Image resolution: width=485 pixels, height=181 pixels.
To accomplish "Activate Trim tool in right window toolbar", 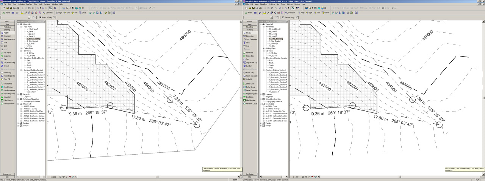I will 317,12.
